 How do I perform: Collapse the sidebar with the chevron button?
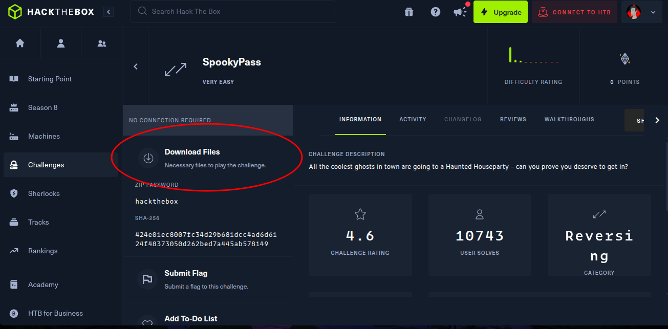[x=108, y=12]
